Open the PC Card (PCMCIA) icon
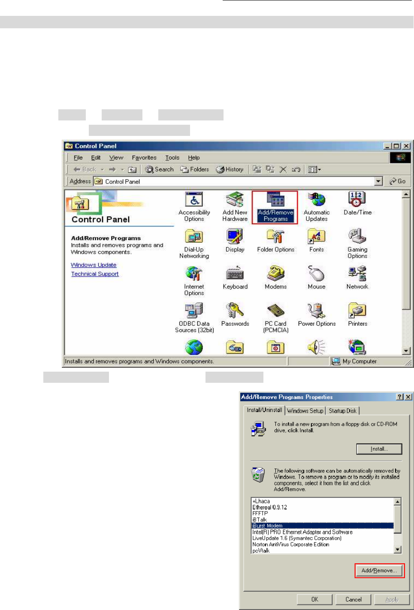This screenshot has height=610, width=414. [275, 318]
